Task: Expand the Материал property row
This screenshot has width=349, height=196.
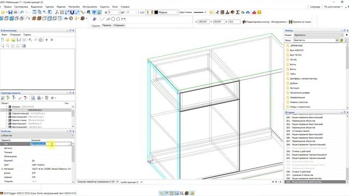Action: (2, 169)
